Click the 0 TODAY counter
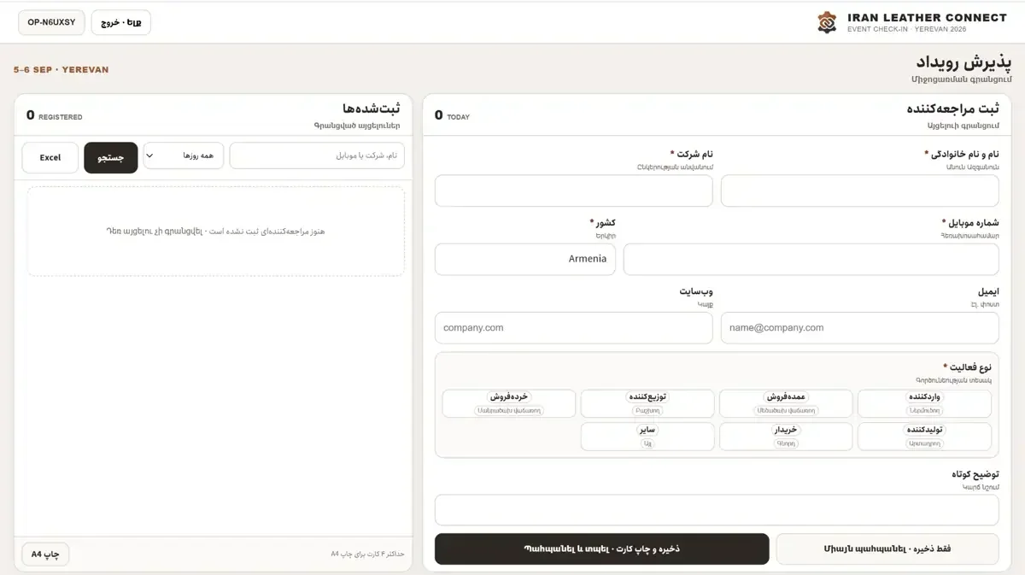Viewport: 1025px width, 575px height. (452, 115)
